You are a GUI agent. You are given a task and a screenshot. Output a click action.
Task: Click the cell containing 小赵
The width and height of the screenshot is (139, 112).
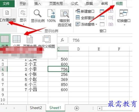coord(38,79)
